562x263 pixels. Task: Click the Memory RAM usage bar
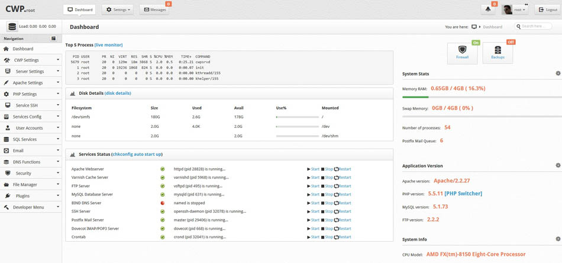(482, 97)
